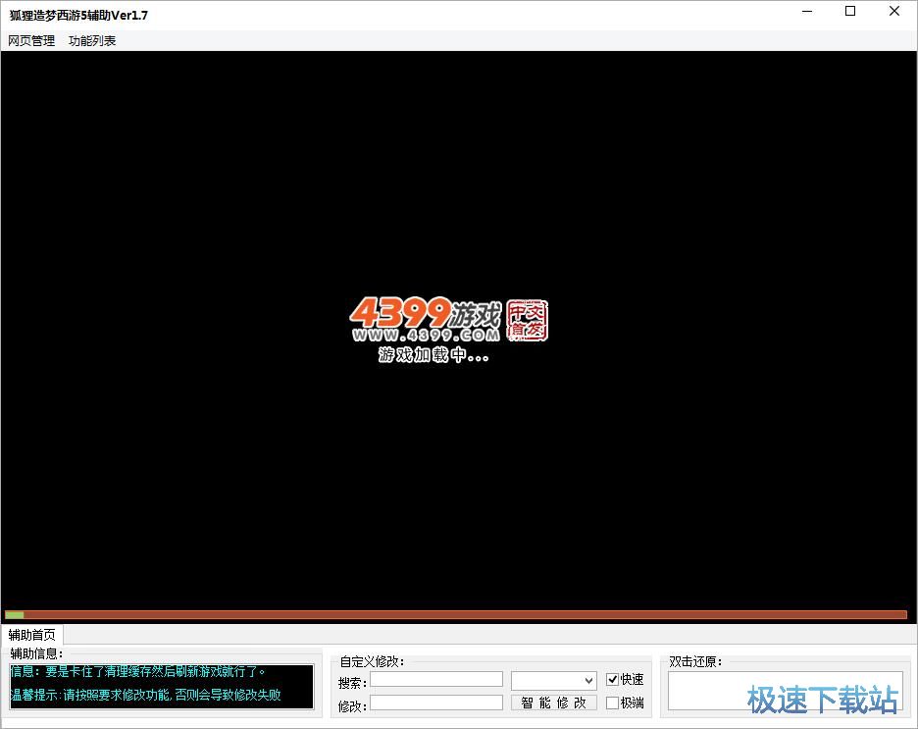The width and height of the screenshot is (918, 729).
Task: Click the 极速下载站 watermark
Action: 822,701
